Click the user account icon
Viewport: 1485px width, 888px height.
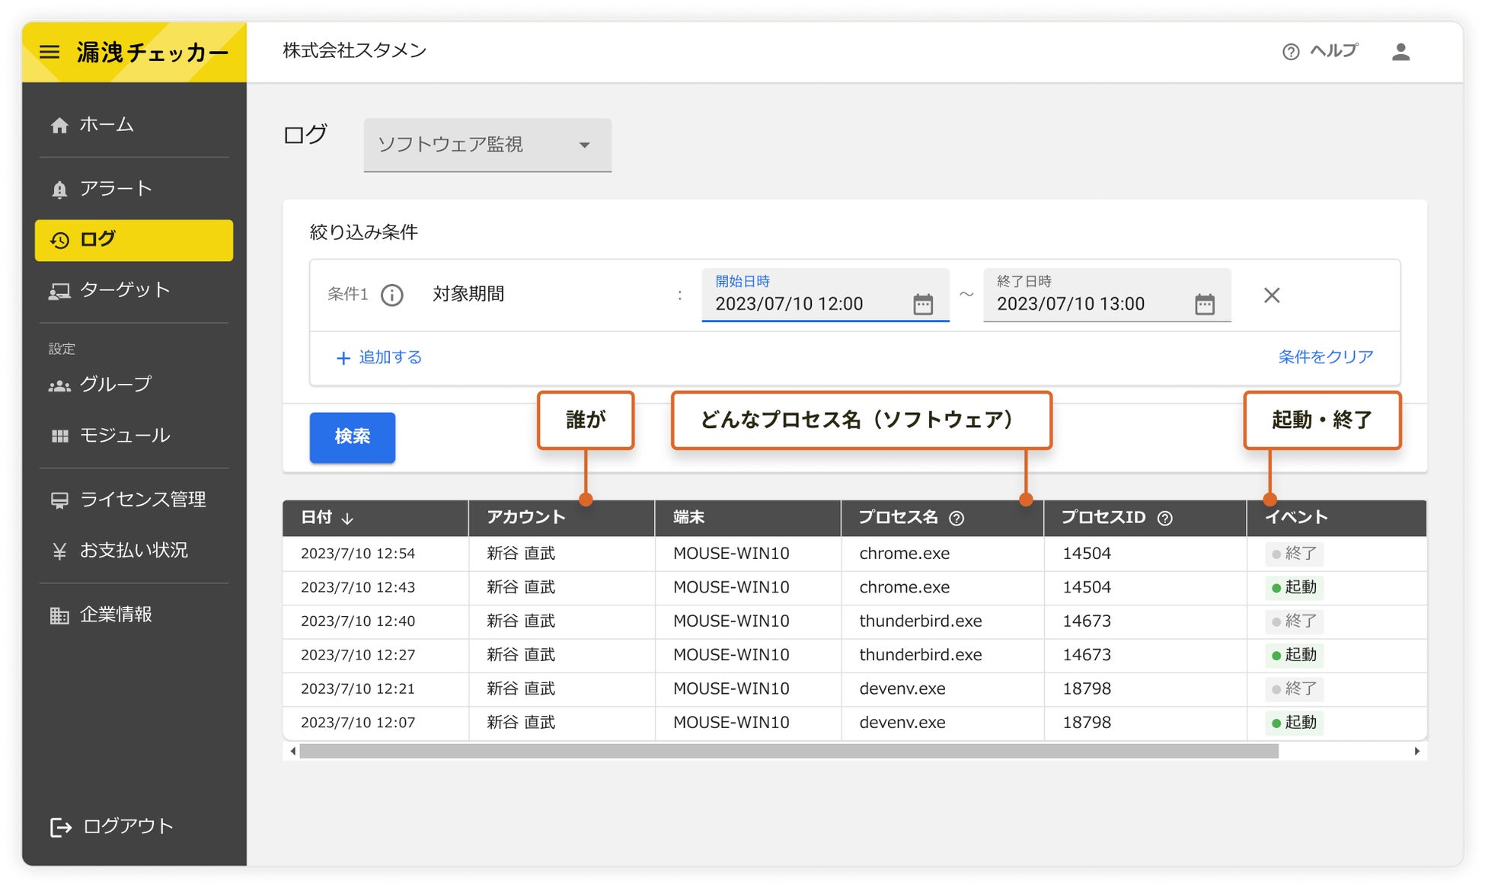pyautogui.click(x=1400, y=52)
